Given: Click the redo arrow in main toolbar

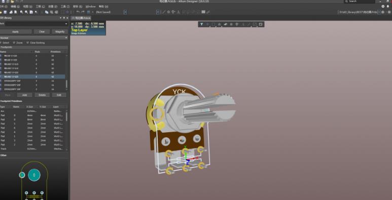Looking at the screenshot, I should (83, 12).
